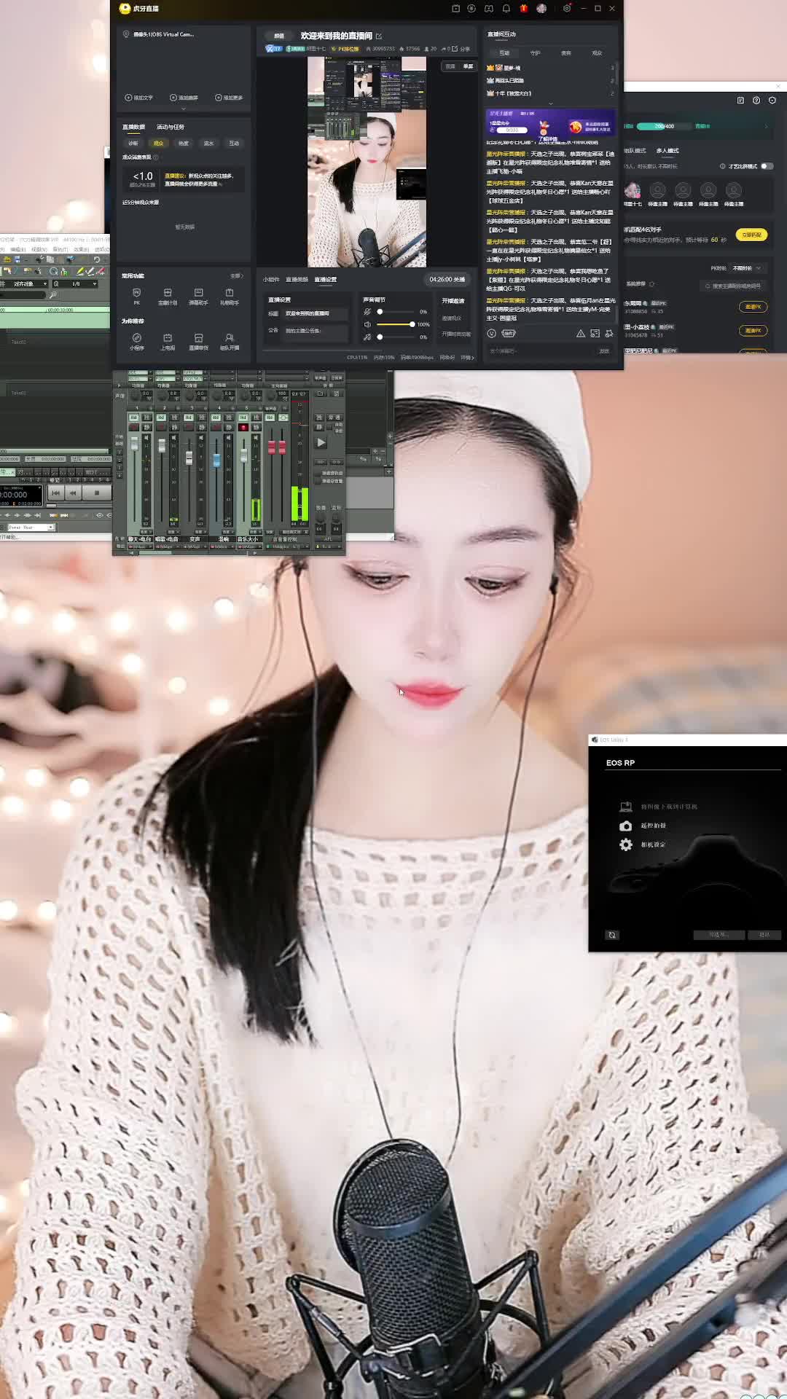Click the notification bell icon
This screenshot has height=1399, width=787.
pyautogui.click(x=506, y=9)
